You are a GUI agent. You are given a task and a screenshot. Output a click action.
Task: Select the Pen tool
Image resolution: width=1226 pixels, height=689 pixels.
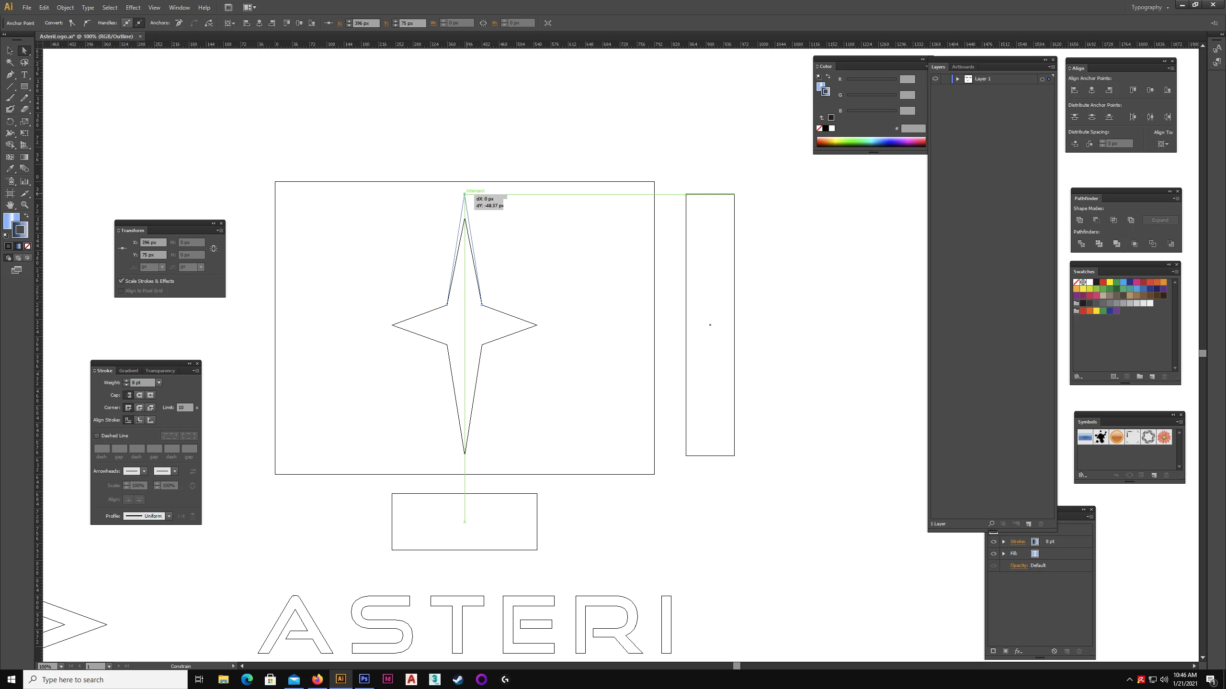[10, 75]
